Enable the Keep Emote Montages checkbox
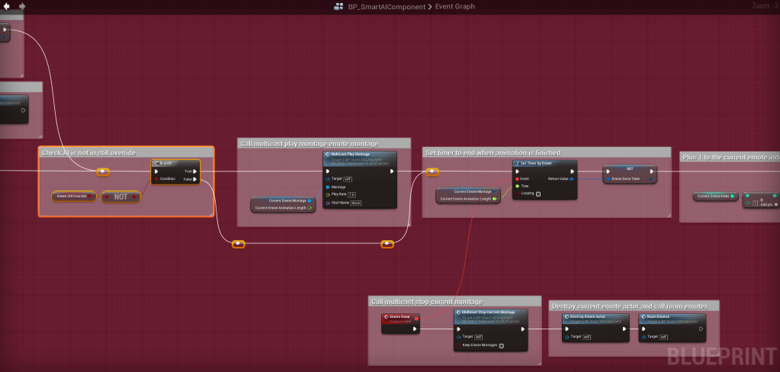Viewport: 780px width, 372px height. pyautogui.click(x=501, y=345)
